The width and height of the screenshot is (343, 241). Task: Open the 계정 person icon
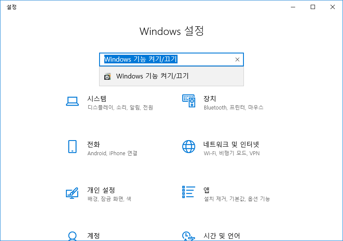(72, 236)
